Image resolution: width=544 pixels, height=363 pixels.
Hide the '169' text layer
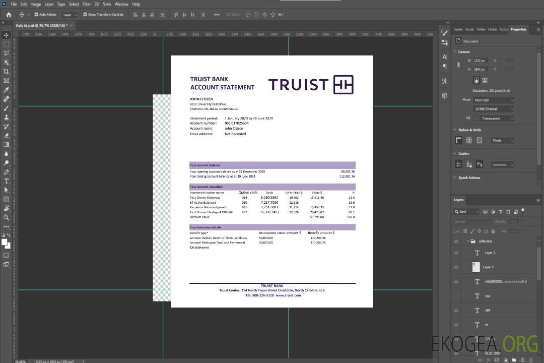tap(456, 311)
